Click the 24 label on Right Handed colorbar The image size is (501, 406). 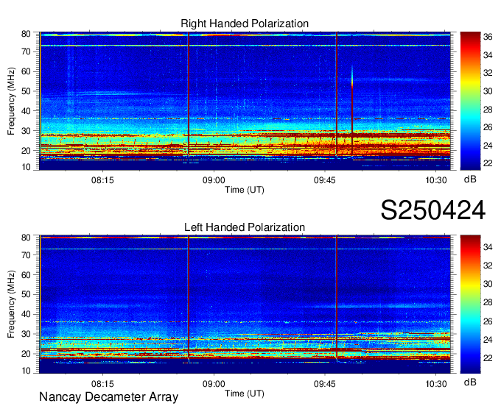488,146
